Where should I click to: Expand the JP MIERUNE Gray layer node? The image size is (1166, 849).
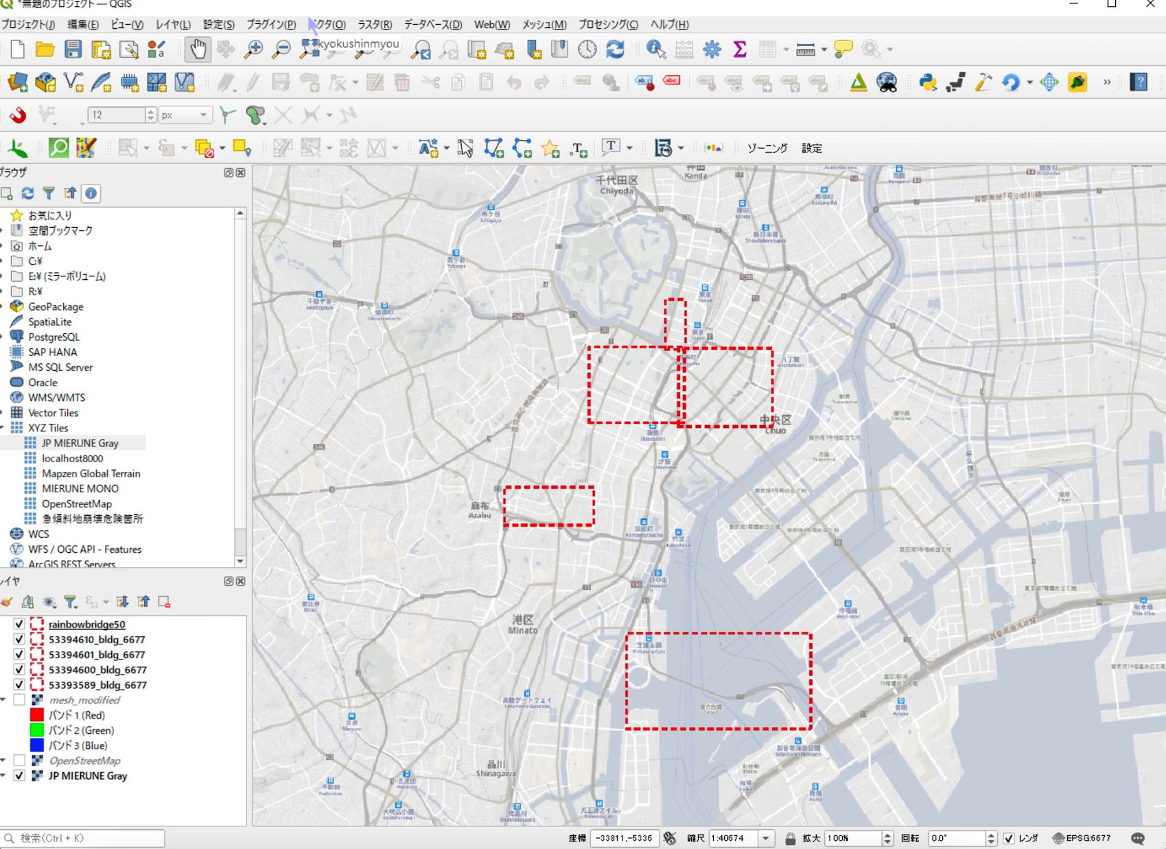[3, 776]
